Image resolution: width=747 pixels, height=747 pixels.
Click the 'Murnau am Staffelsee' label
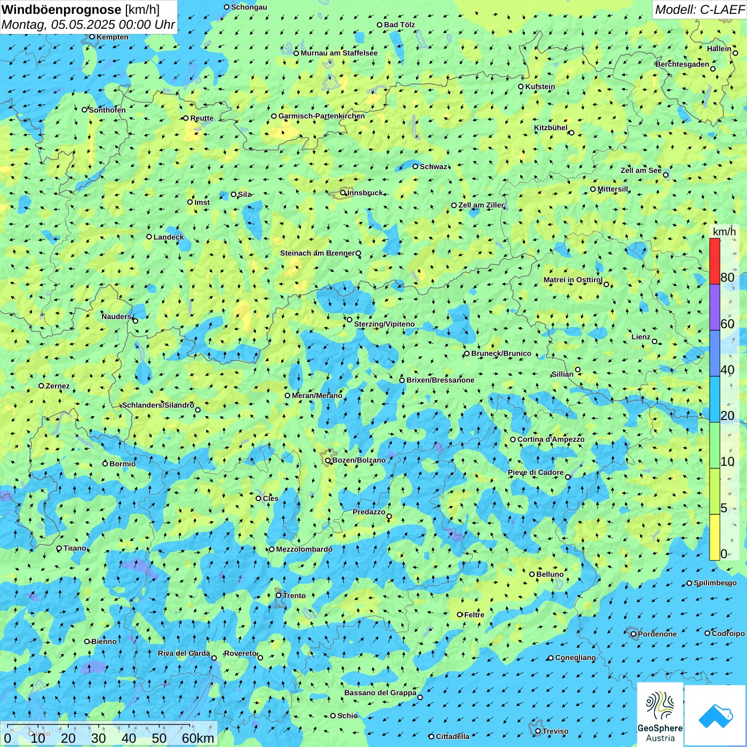(339, 53)
